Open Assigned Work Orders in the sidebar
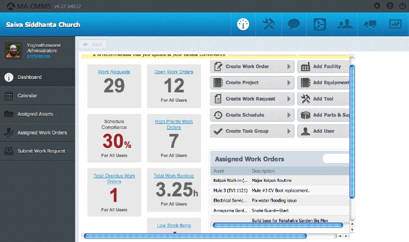The width and height of the screenshot is (409, 242). 41,133
